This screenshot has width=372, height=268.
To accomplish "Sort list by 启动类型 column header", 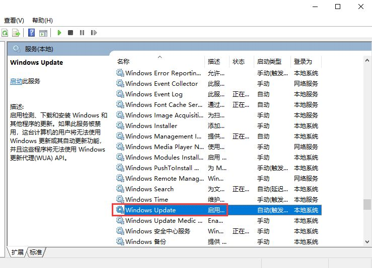I will [269, 61].
